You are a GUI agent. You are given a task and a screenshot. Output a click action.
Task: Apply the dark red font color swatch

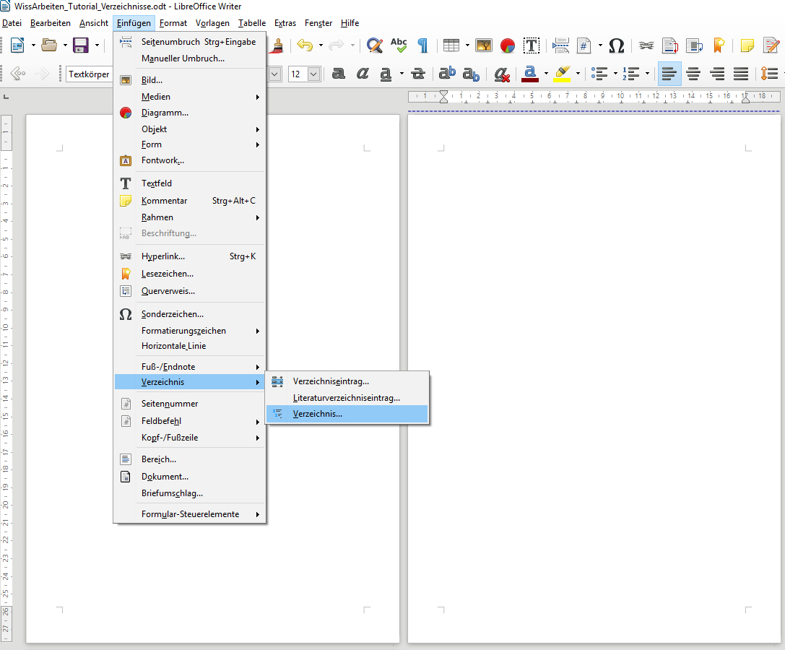(x=530, y=74)
